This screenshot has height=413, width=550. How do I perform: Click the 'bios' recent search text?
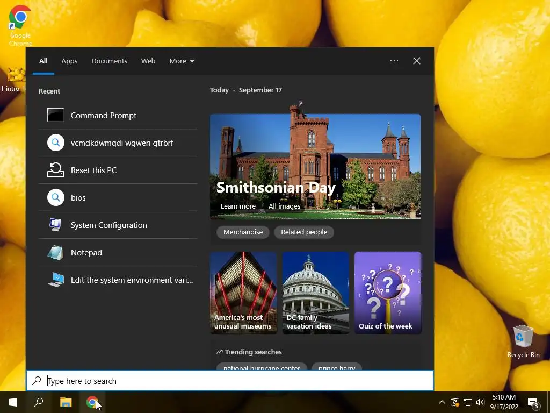pos(78,198)
